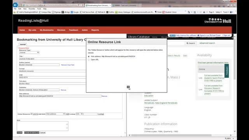
Task: Click the Remove link beside Web address
Action: click(105, 96)
